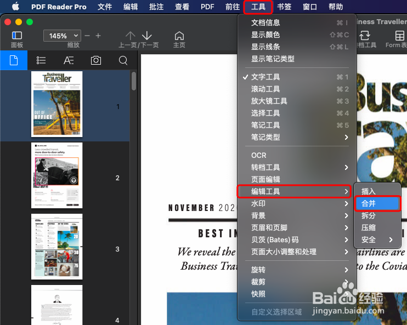The image size is (407, 325).
Task: Choose 压缩 in the submenu
Action: 377,228
